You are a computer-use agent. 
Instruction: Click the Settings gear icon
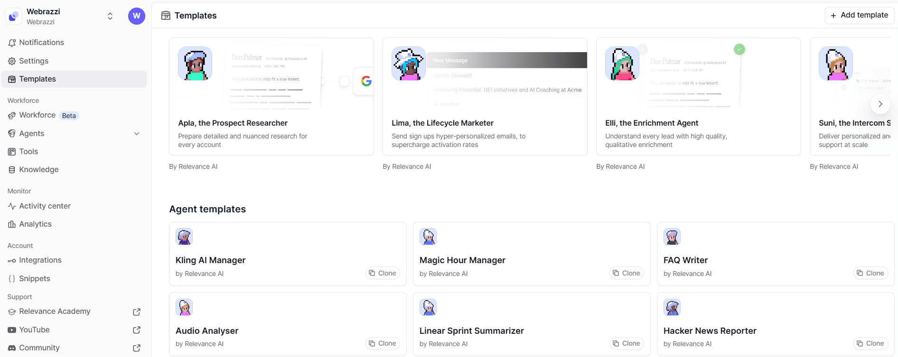12,61
